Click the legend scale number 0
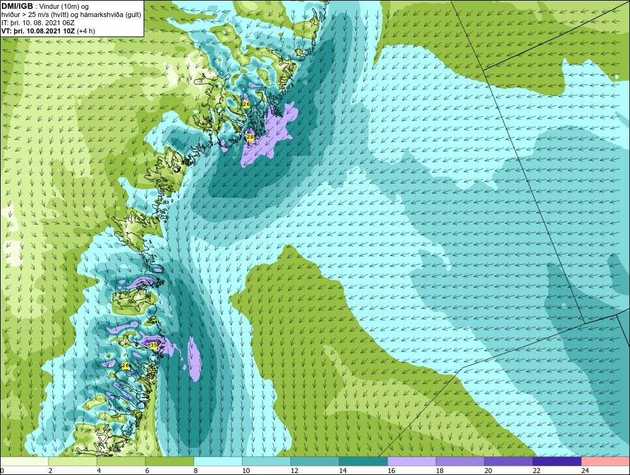Screen dimensions: 630x475 click(x=2, y=471)
